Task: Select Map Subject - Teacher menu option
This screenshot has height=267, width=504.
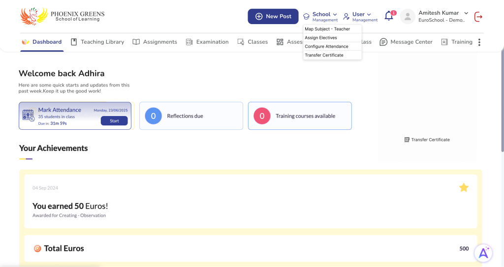Action: [327, 29]
